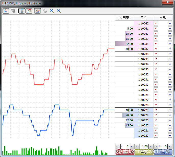175x157 pixels.
Task: Click the greyed-out circles toolbar icon
Action: point(45,11)
